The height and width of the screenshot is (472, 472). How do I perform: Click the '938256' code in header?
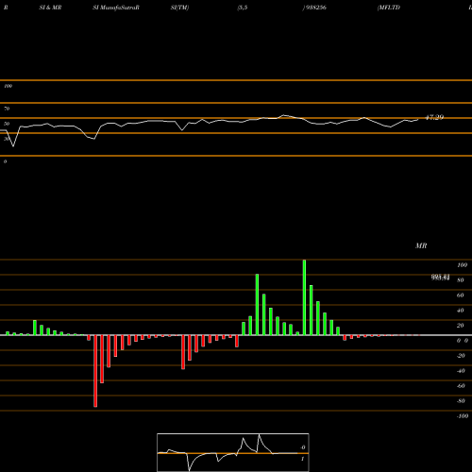pyautogui.click(x=315, y=8)
